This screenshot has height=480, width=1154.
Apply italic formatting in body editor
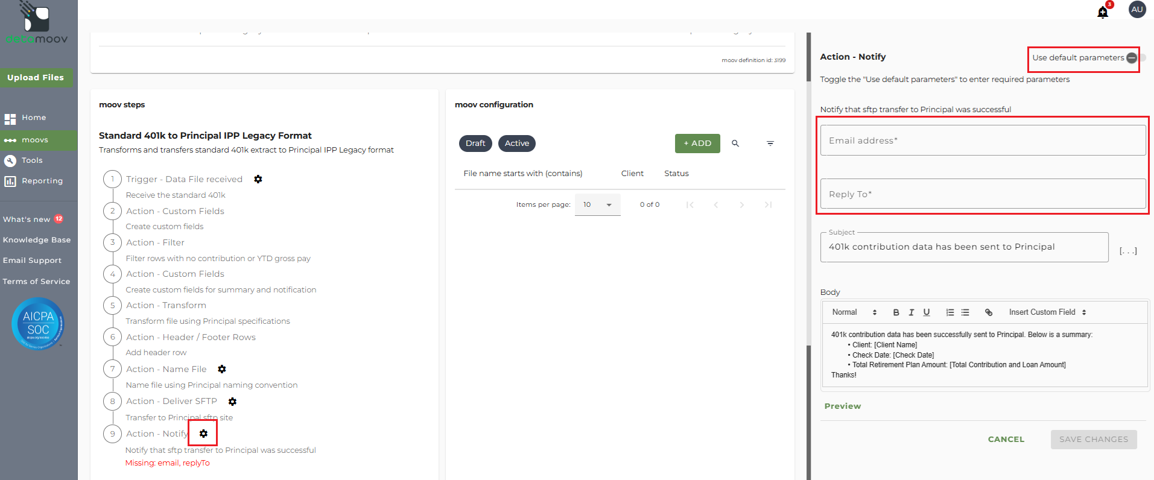[911, 312]
